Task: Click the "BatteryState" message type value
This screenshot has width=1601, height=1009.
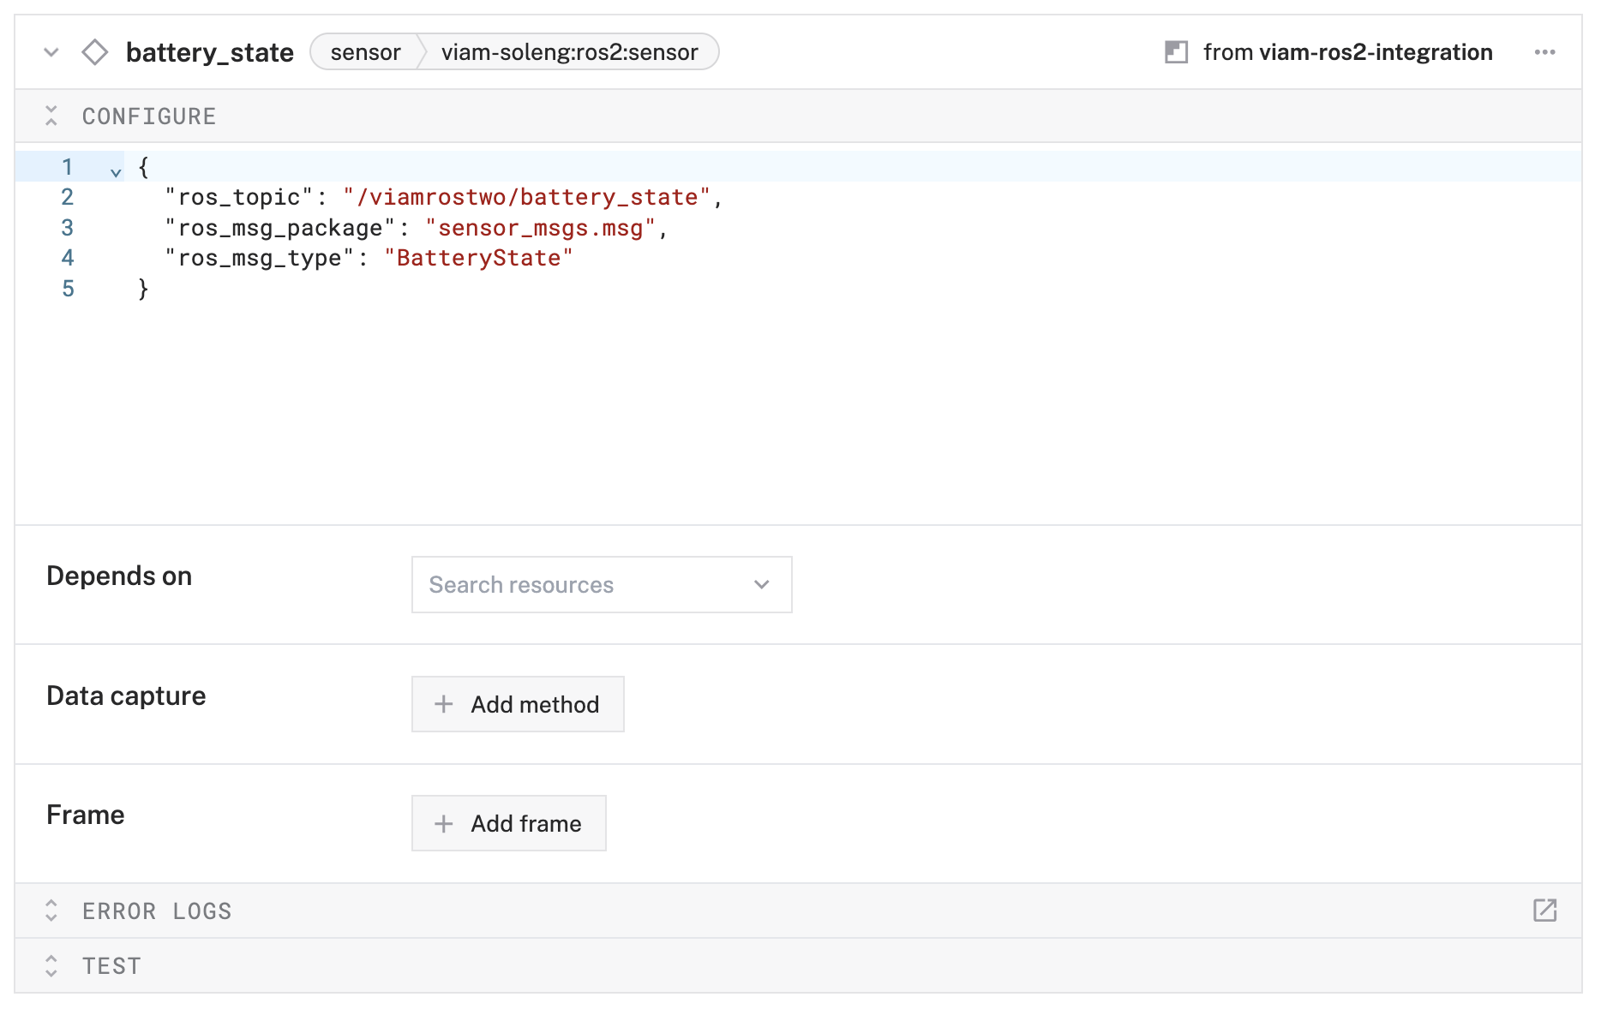Action: click(478, 258)
